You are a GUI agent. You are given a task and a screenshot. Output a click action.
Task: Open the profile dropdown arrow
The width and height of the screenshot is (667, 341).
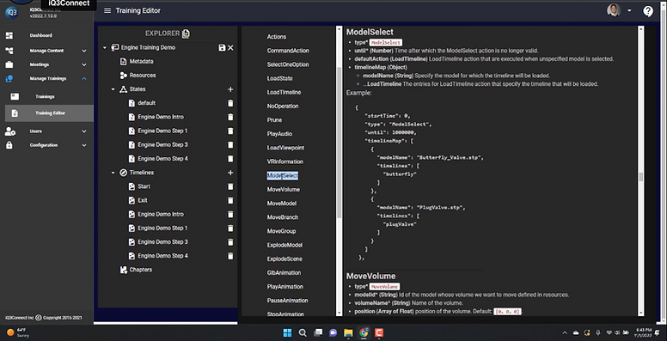click(629, 10)
